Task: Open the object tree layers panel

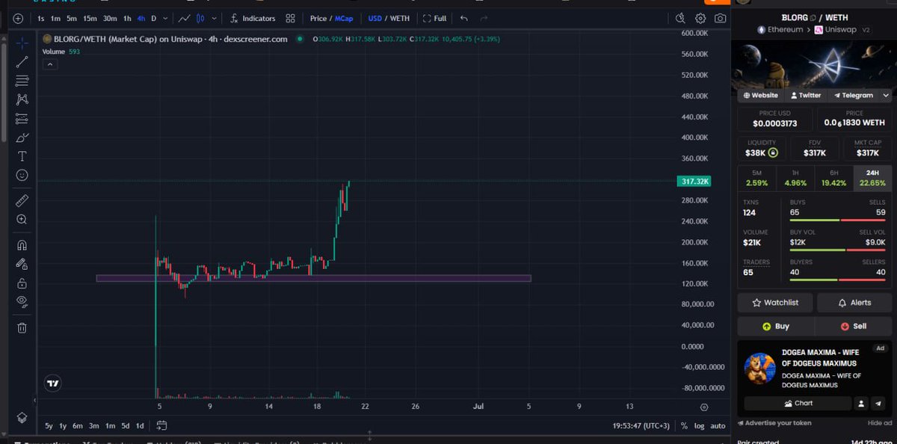Action: 22,417
